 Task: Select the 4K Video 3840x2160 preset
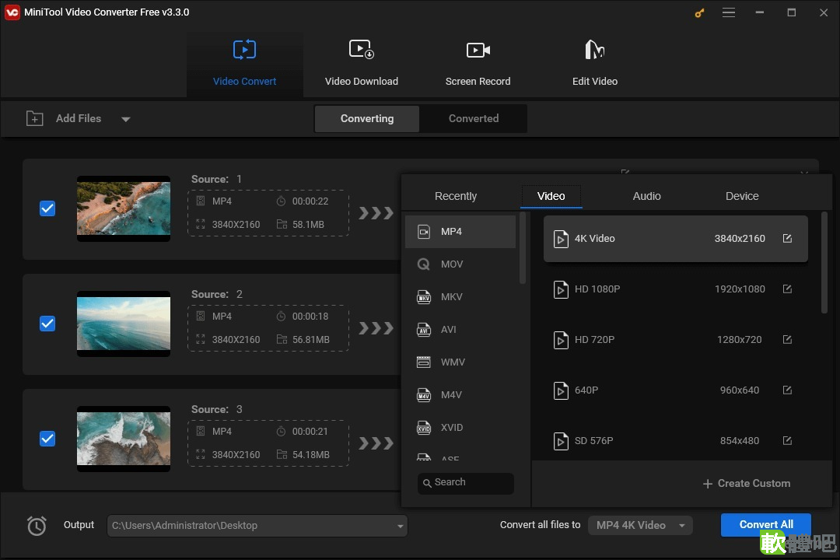click(676, 239)
